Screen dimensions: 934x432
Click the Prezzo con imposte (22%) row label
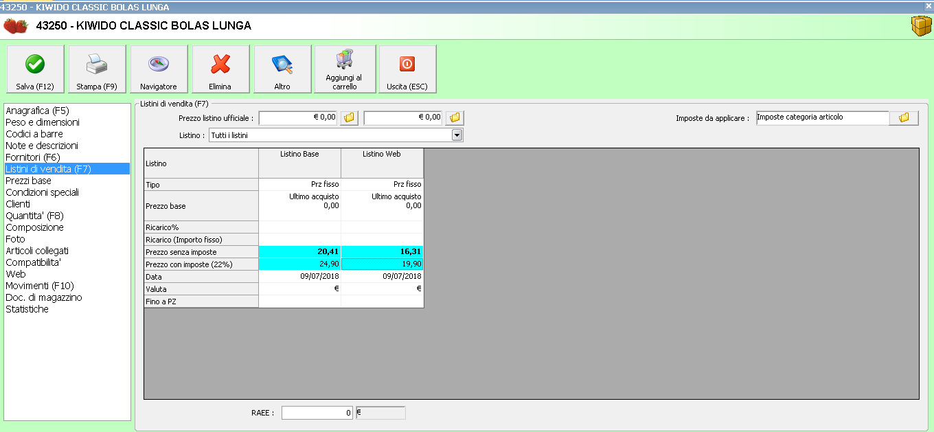click(201, 264)
